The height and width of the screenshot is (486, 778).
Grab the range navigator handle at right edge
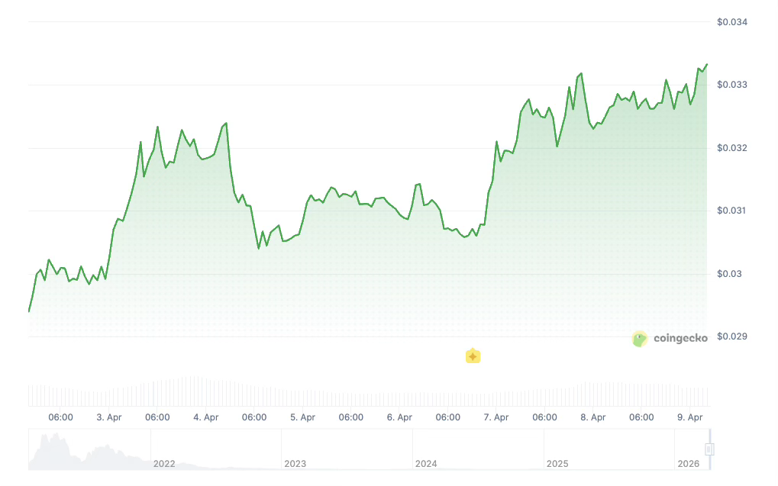pyautogui.click(x=709, y=449)
